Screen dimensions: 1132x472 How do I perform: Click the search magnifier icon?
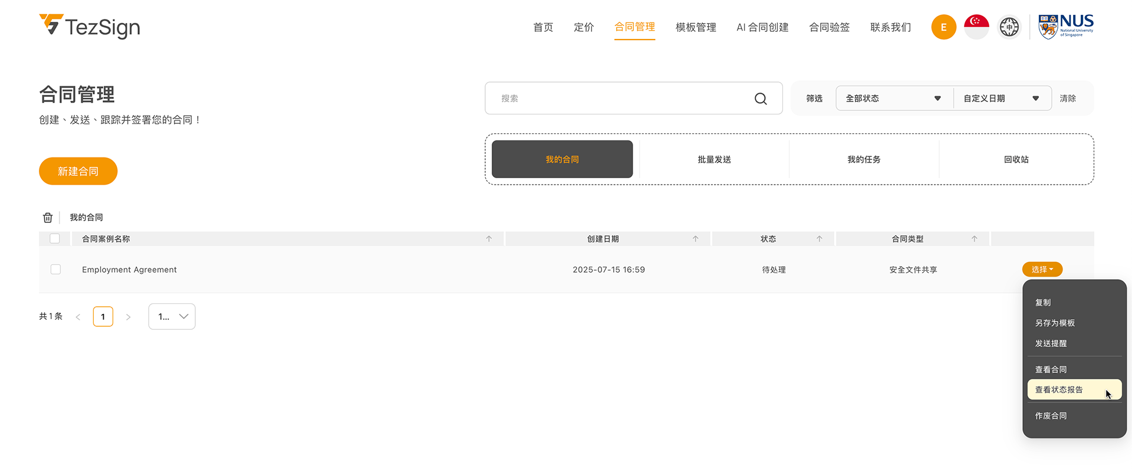tap(761, 99)
